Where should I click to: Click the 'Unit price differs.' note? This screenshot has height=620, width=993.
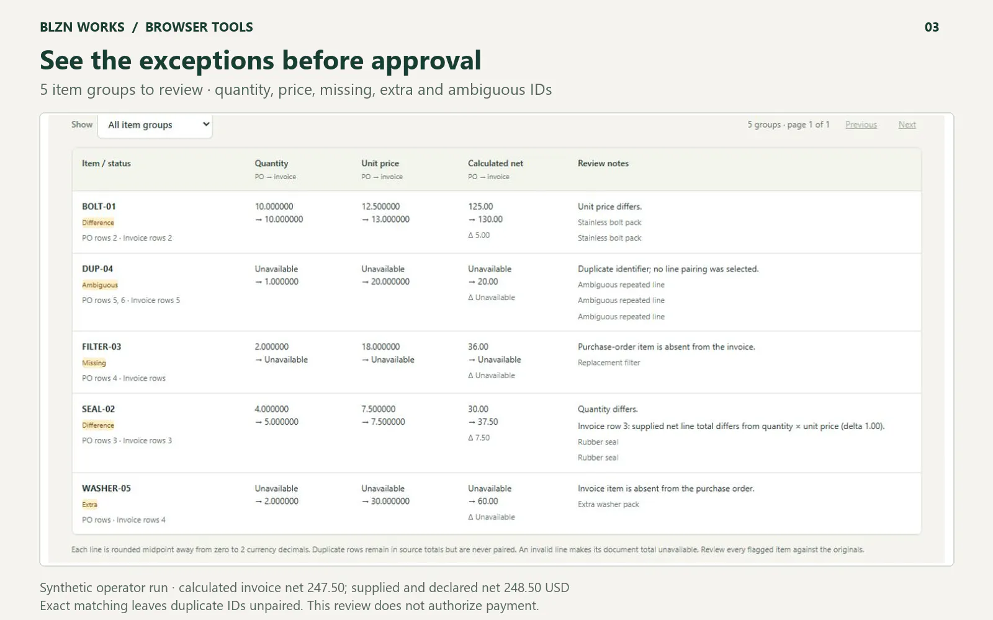point(610,206)
